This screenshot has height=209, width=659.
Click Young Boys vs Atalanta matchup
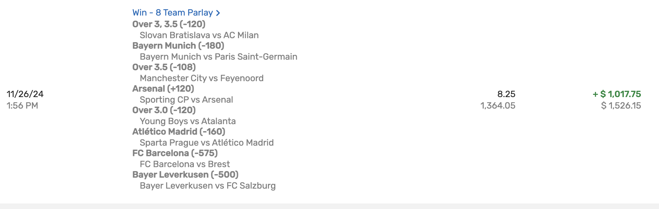click(x=188, y=121)
